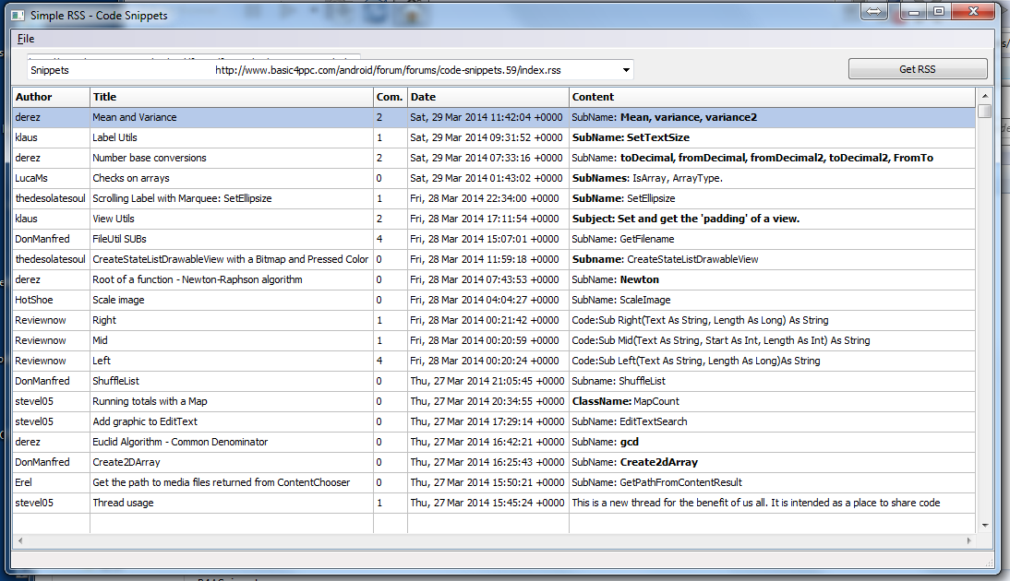
Task: Click the horizontal scrollbar left arrow
Action: [19, 540]
